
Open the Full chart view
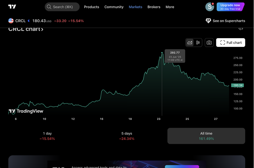pyautogui.click(x=230, y=43)
